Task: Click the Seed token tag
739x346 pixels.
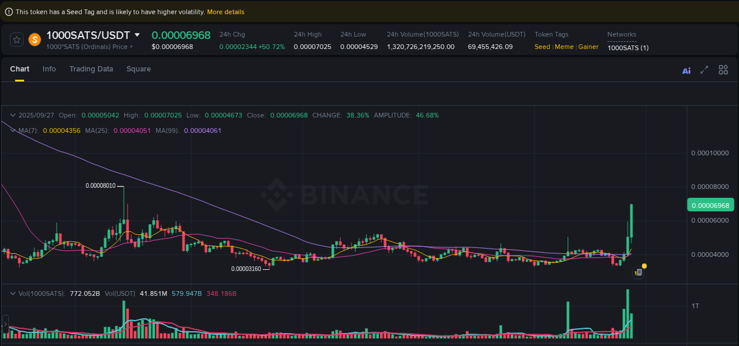Action: (542, 47)
